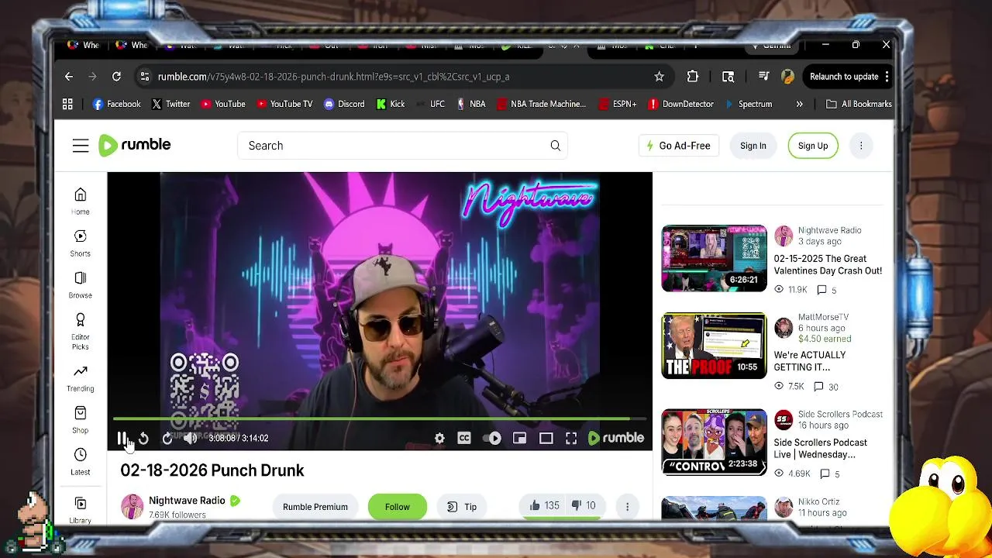Open the Discord bookmark
This screenshot has height=558, width=992.
343,104
